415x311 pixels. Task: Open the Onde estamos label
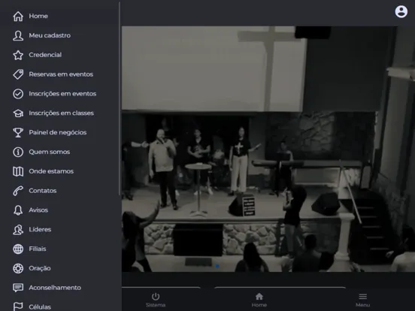51,171
